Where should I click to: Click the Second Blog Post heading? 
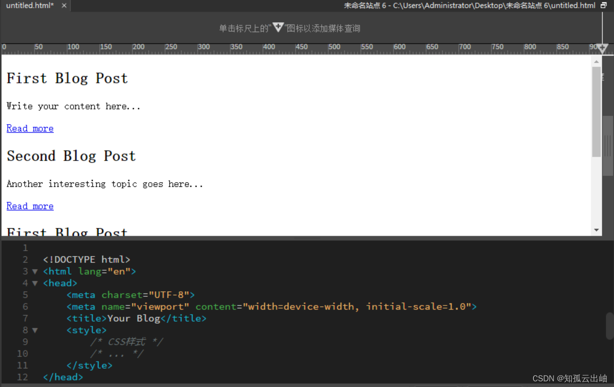coord(71,156)
